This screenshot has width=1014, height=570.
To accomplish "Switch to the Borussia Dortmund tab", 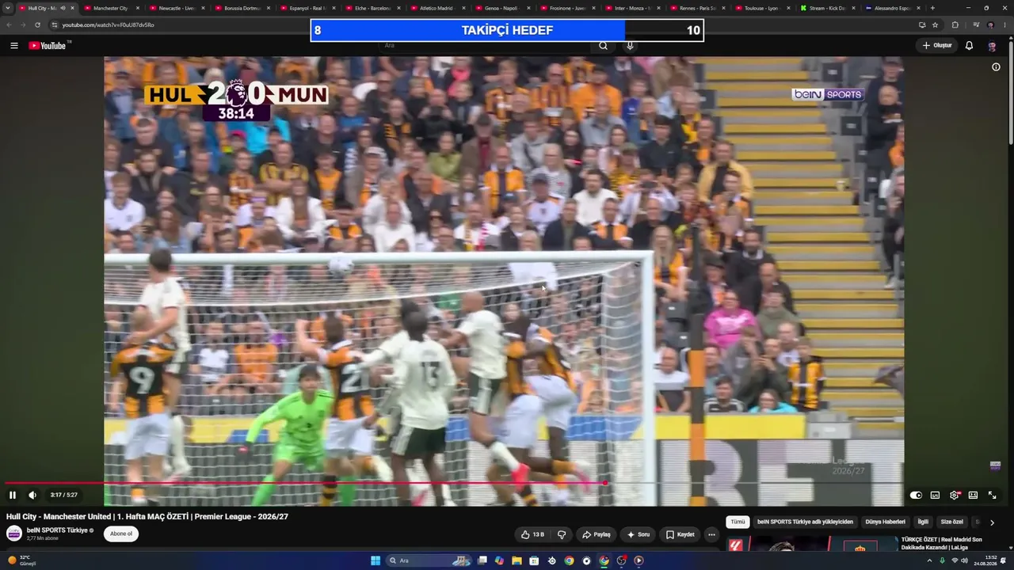I will 242,8.
